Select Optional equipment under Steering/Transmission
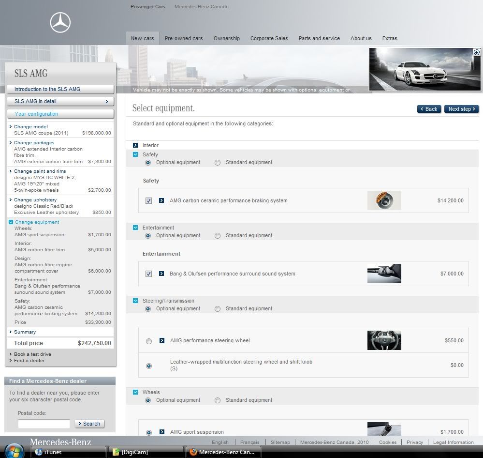Viewport: 483px width, 458px height. (x=148, y=309)
